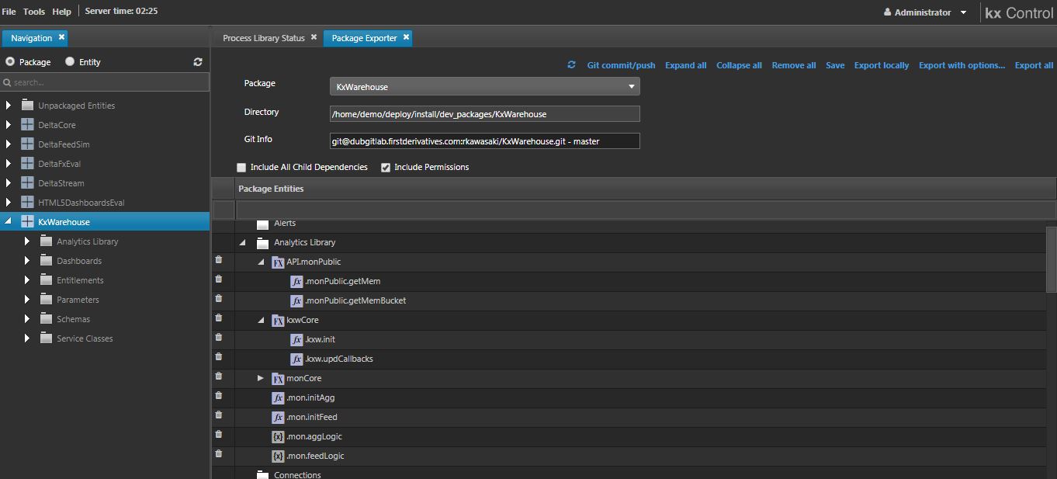Collapse the kxwCore group
Image resolution: width=1057 pixels, height=479 pixels.
tap(262, 320)
